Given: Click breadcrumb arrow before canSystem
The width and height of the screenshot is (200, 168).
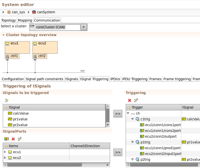Looking at the screenshot, I should click(x=28, y=12).
